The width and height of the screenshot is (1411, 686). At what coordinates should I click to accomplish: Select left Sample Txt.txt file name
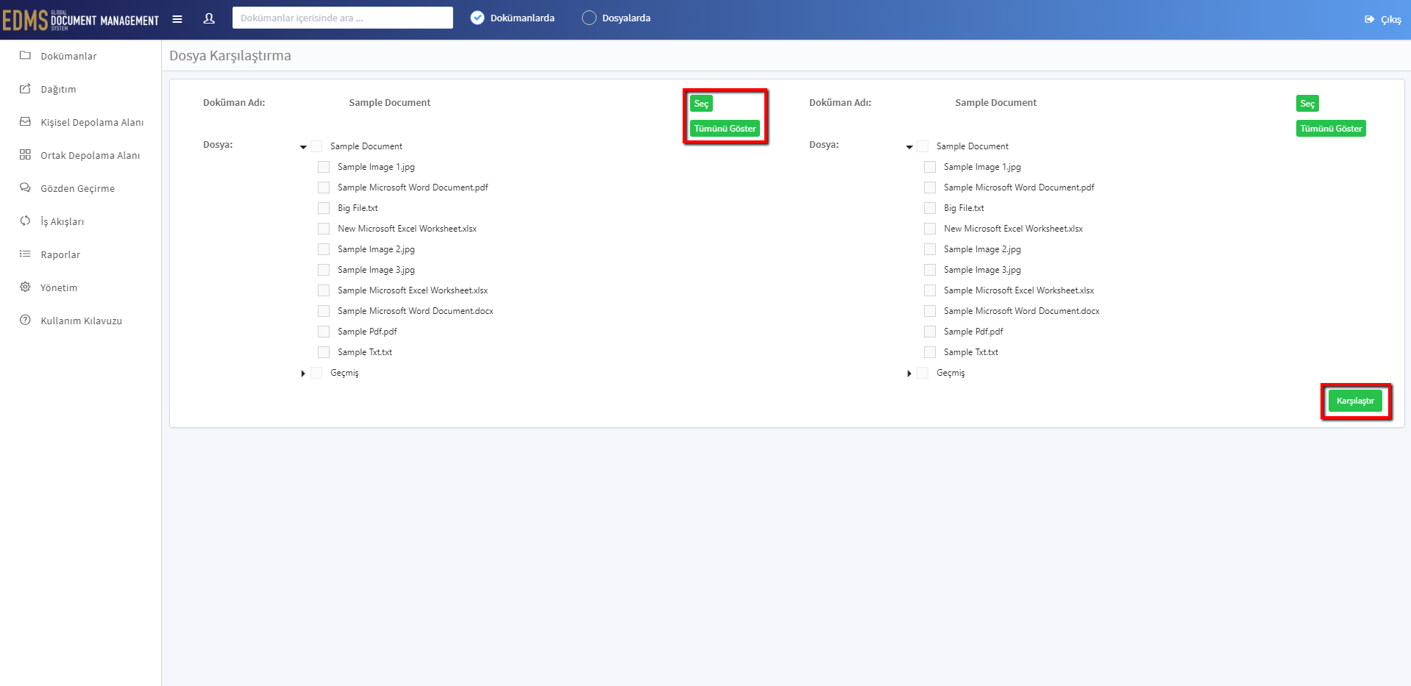point(365,352)
